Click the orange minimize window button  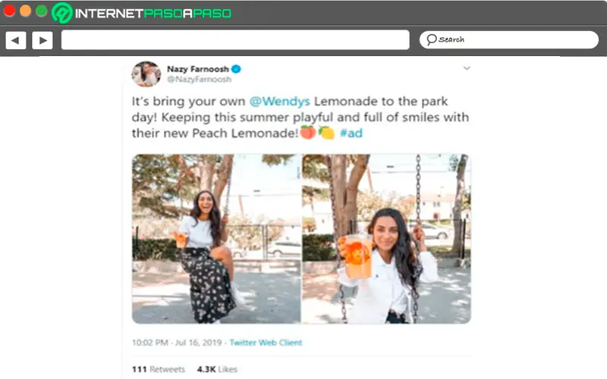tap(25, 11)
